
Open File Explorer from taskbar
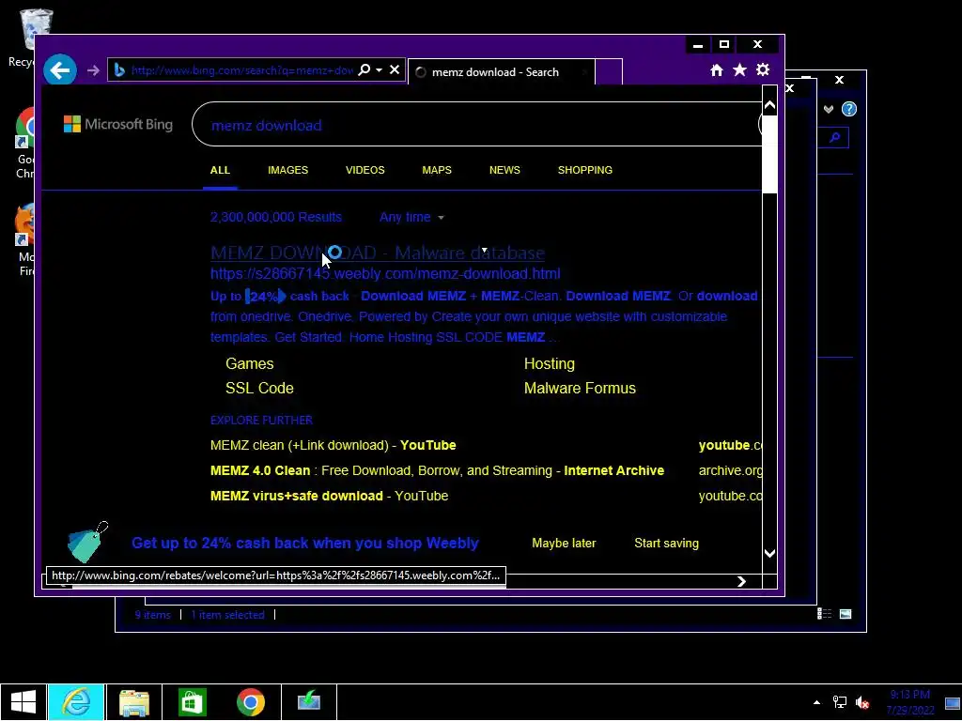pyautogui.click(x=134, y=702)
